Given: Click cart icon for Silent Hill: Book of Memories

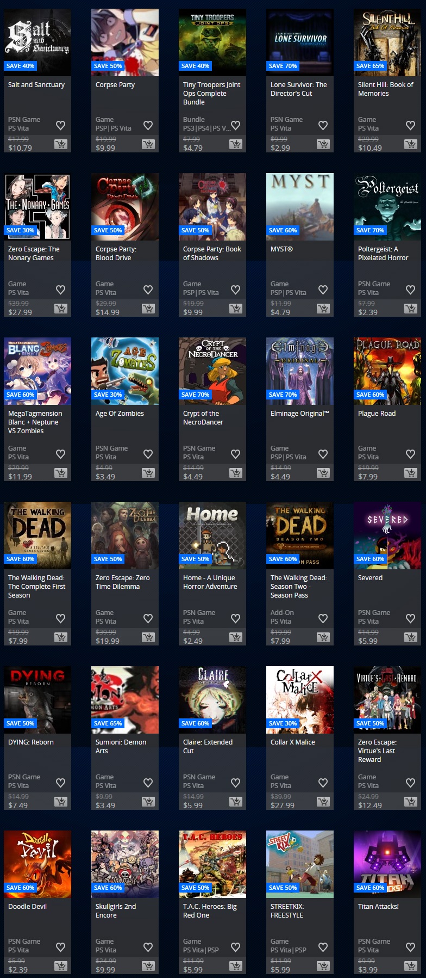Looking at the screenshot, I should pyautogui.click(x=411, y=144).
